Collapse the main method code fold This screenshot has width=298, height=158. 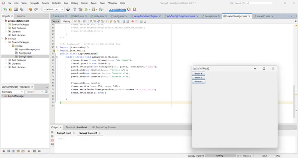57,57
